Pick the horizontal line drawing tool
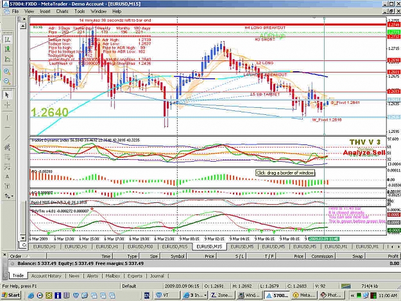This screenshot has width=401, height=301. [x=7, y=127]
